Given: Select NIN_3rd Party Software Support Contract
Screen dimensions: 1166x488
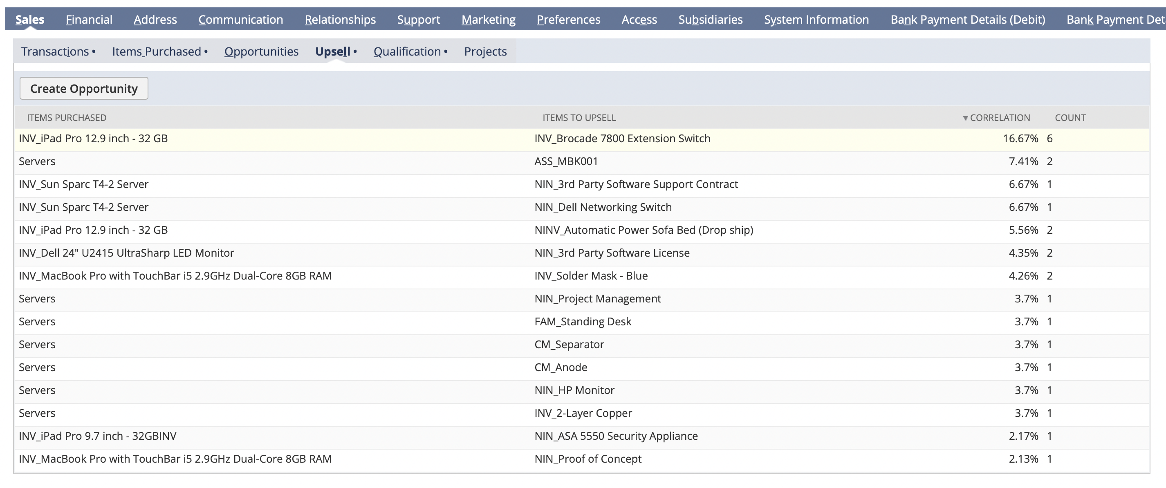Looking at the screenshot, I should [636, 184].
